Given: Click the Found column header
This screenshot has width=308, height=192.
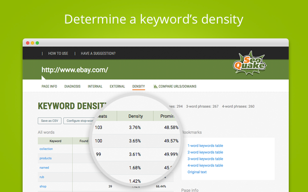Looking at the screenshot, I should pyautogui.click(x=84, y=141).
